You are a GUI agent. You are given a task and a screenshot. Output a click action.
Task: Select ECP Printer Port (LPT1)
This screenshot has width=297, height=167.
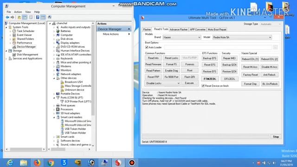point(78,102)
